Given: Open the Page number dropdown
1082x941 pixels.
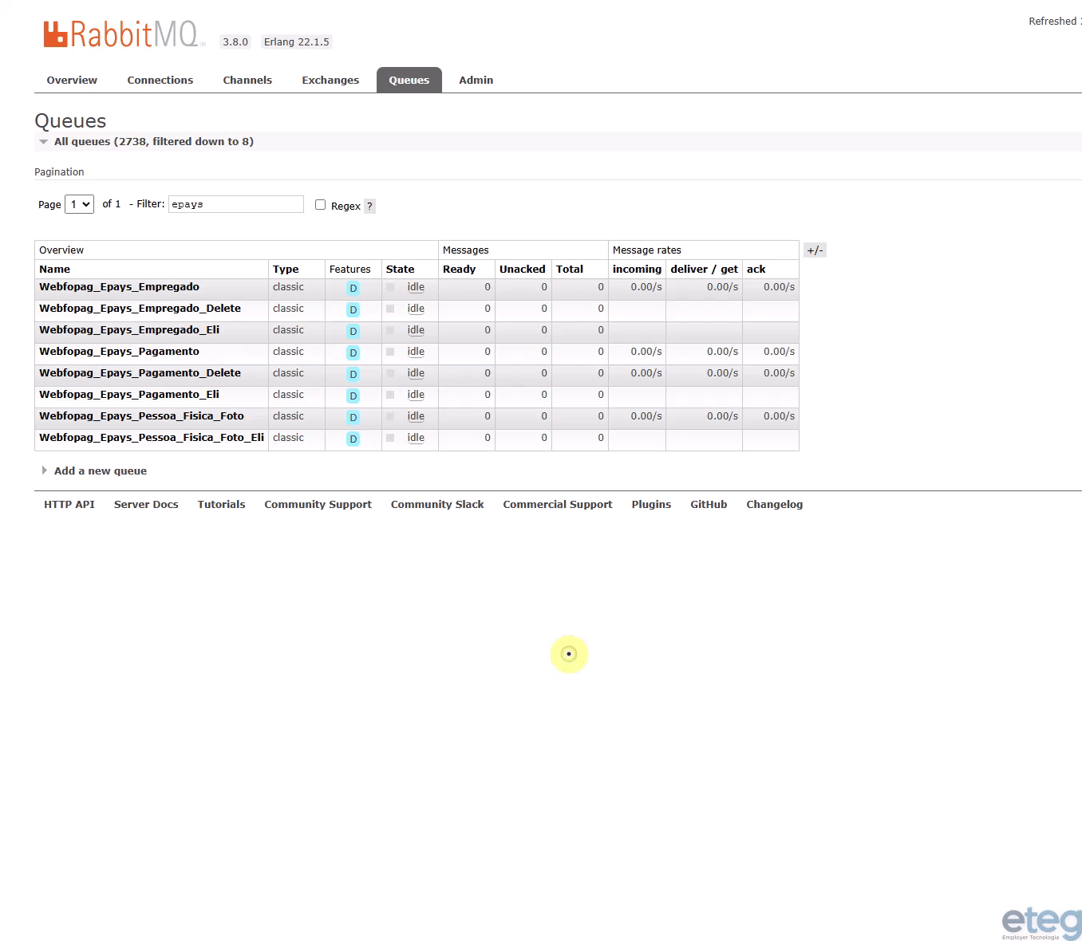Looking at the screenshot, I should (x=79, y=204).
